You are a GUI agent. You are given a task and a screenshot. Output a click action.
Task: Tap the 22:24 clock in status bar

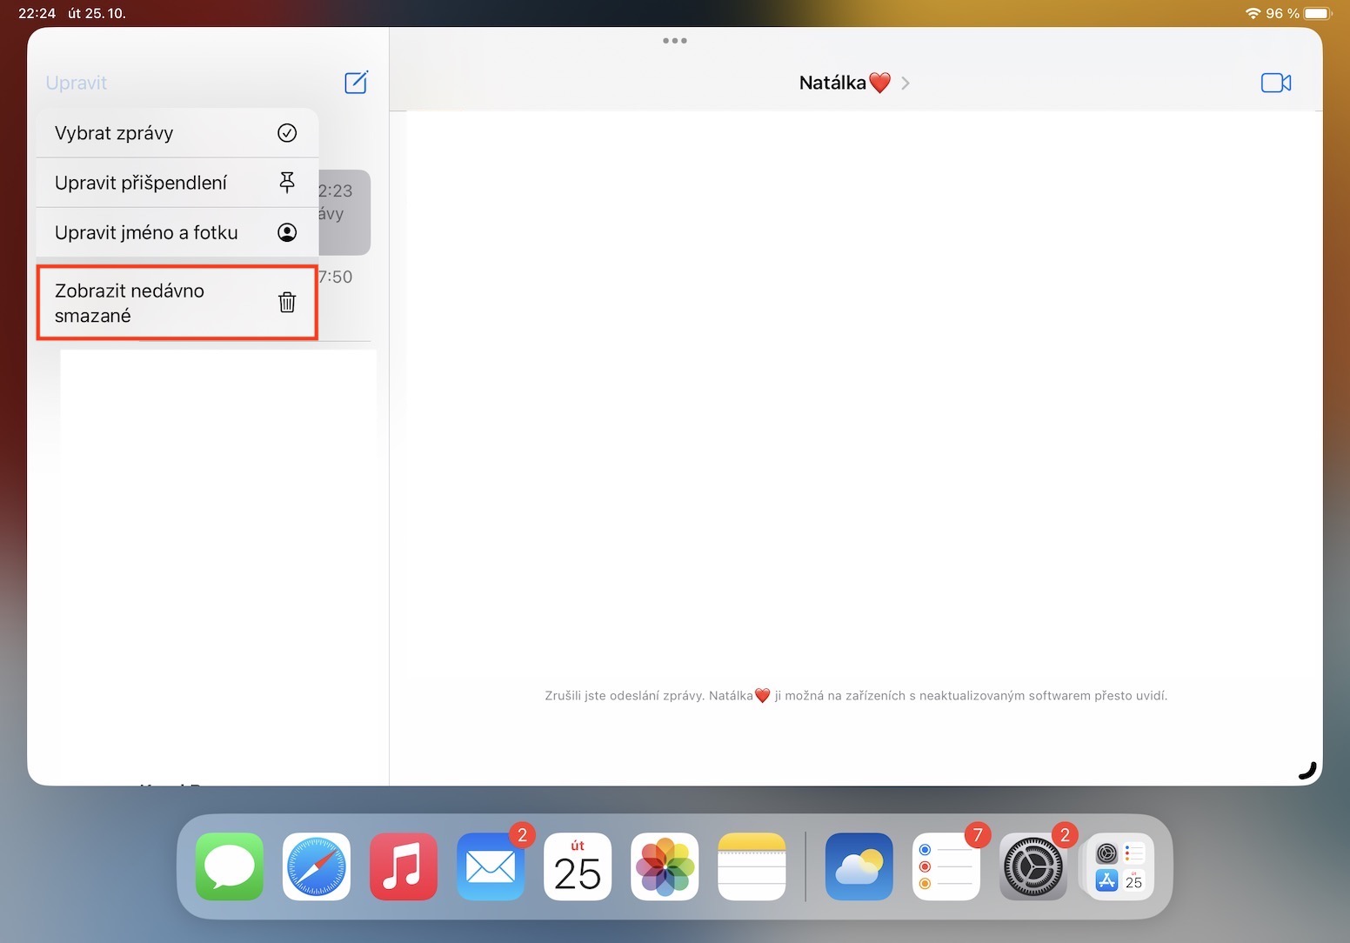(37, 13)
